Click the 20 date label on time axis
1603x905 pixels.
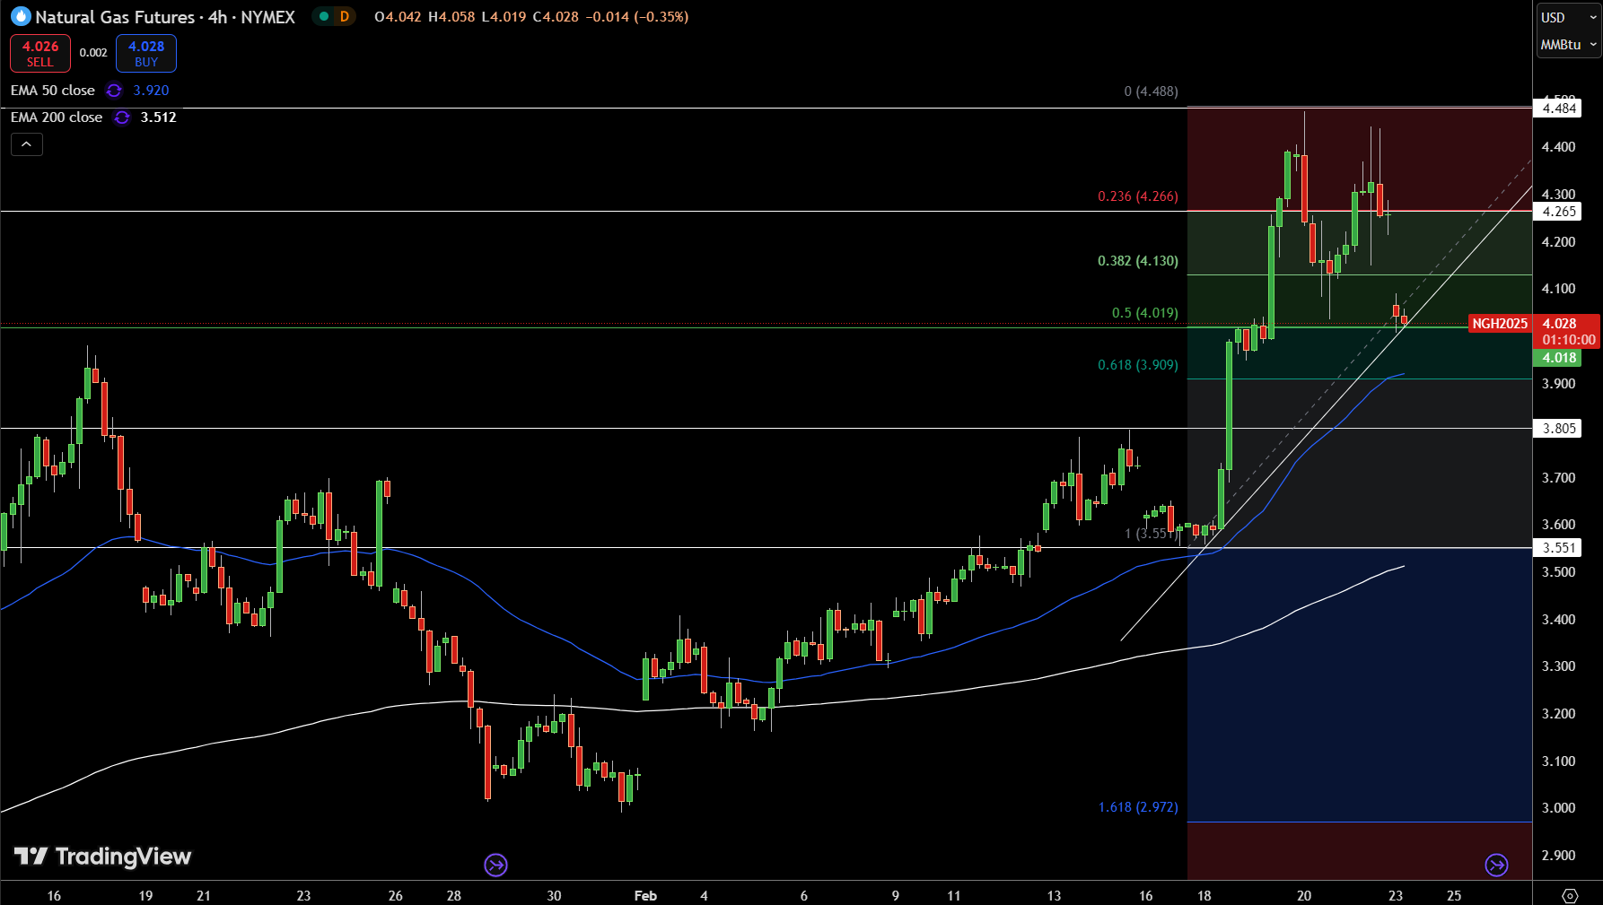click(x=1303, y=895)
